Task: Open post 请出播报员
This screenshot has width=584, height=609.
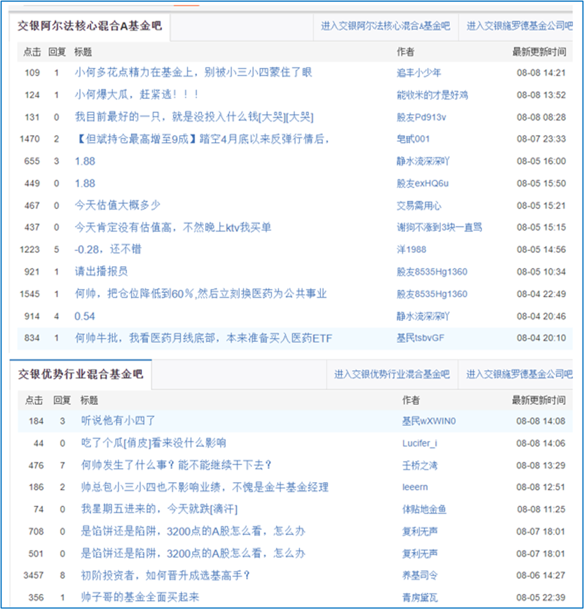Action: point(101,271)
